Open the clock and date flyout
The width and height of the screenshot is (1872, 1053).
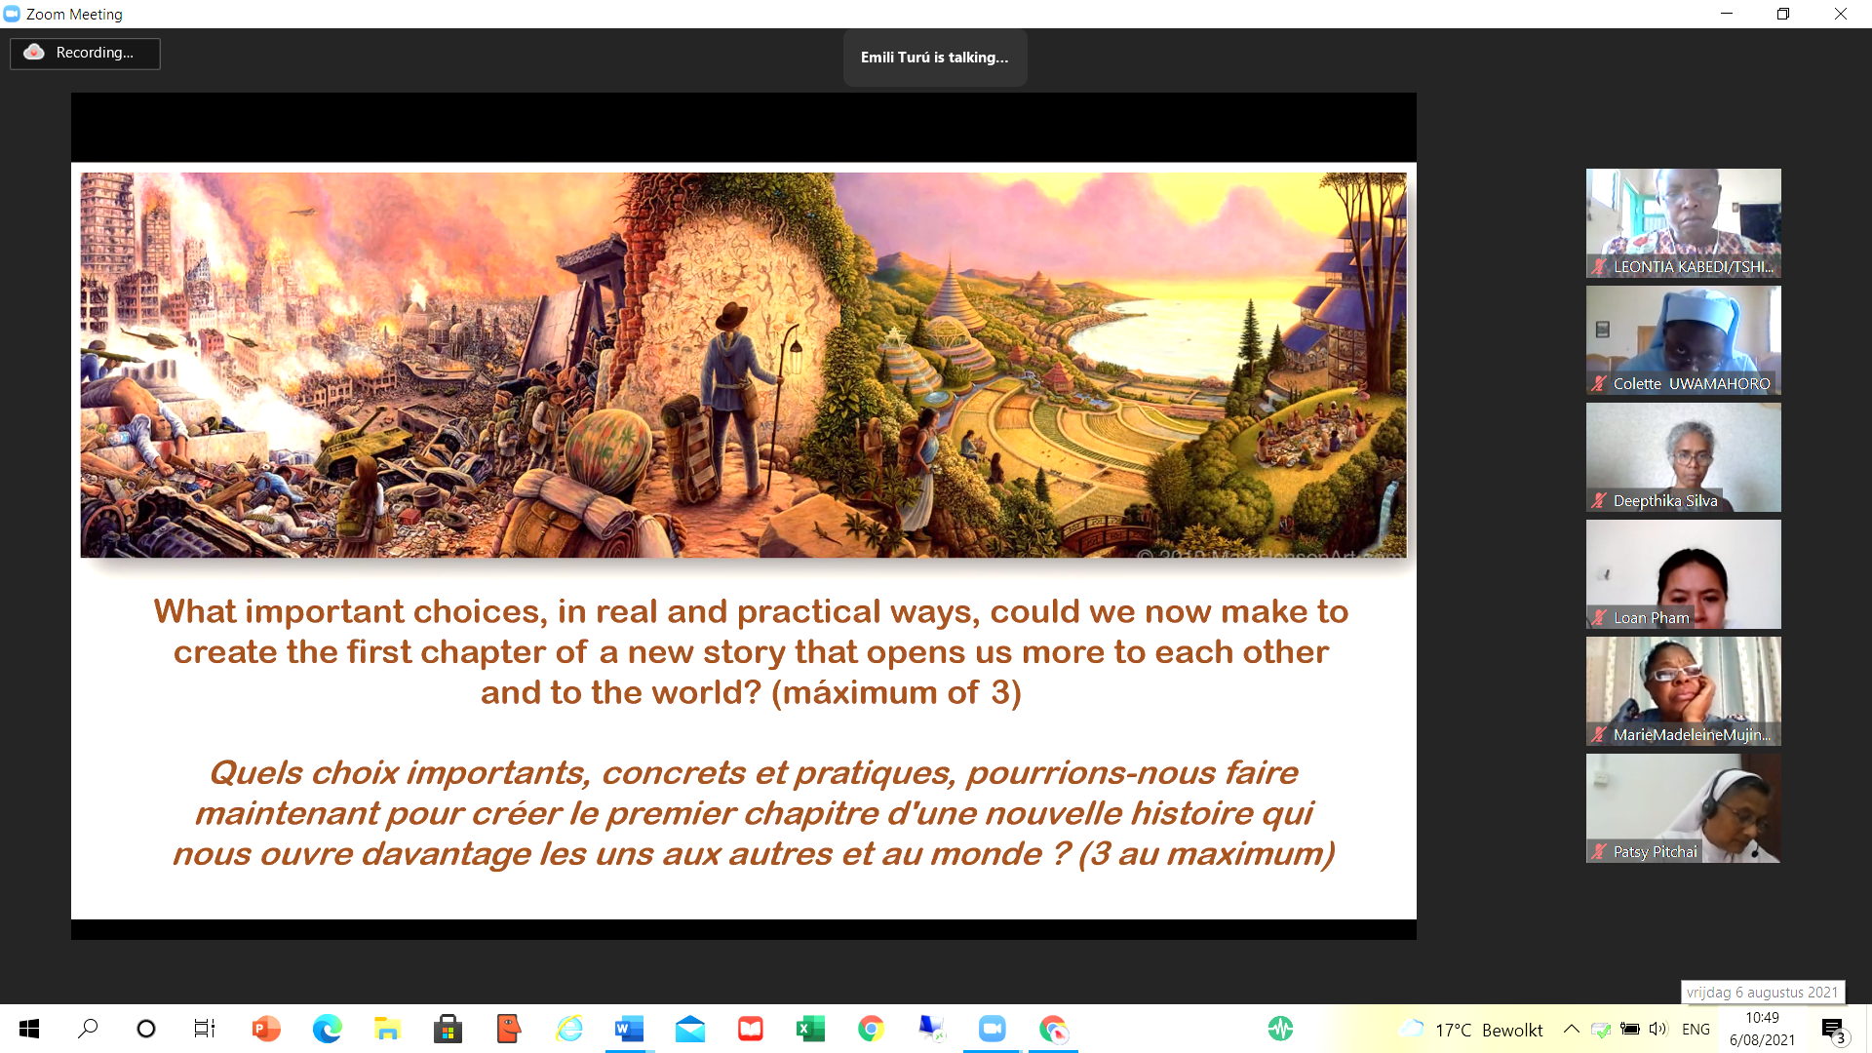click(1762, 1029)
